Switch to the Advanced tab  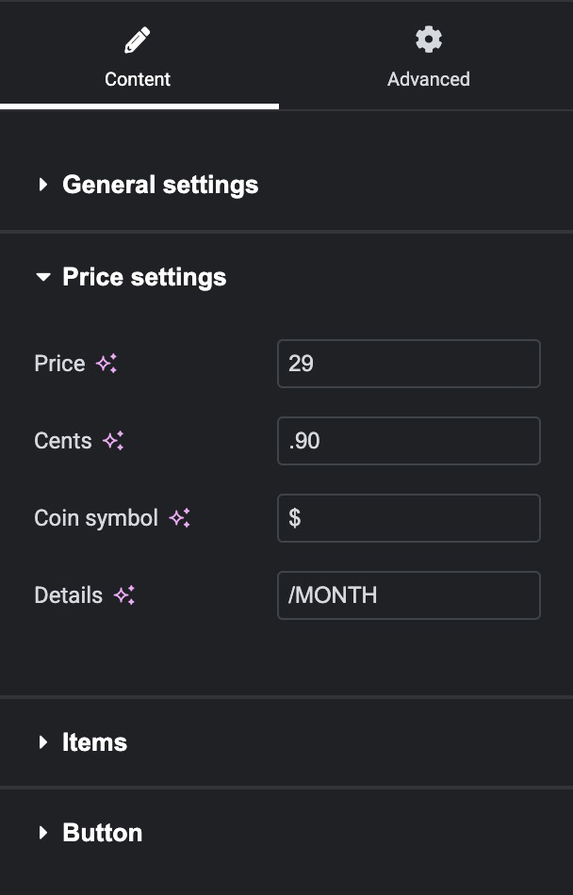click(x=429, y=79)
